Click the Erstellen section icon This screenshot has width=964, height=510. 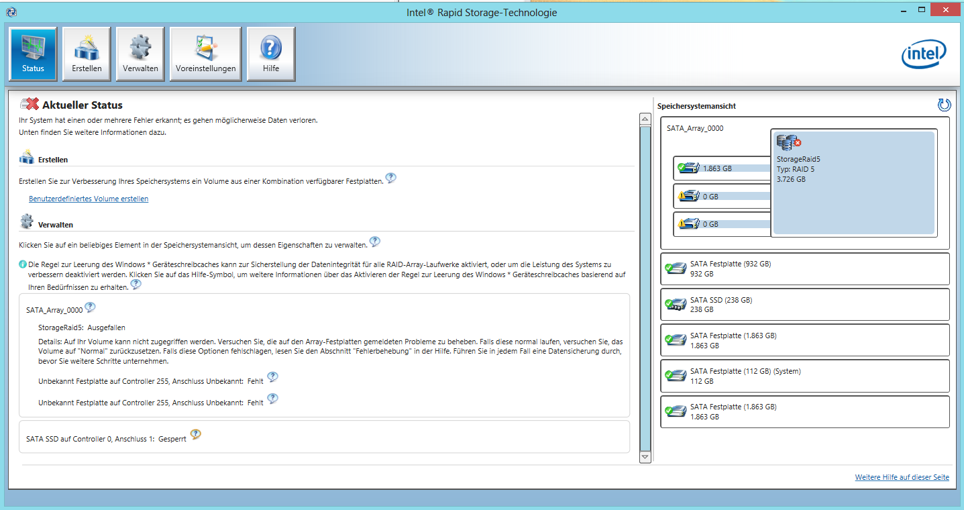tap(27, 158)
